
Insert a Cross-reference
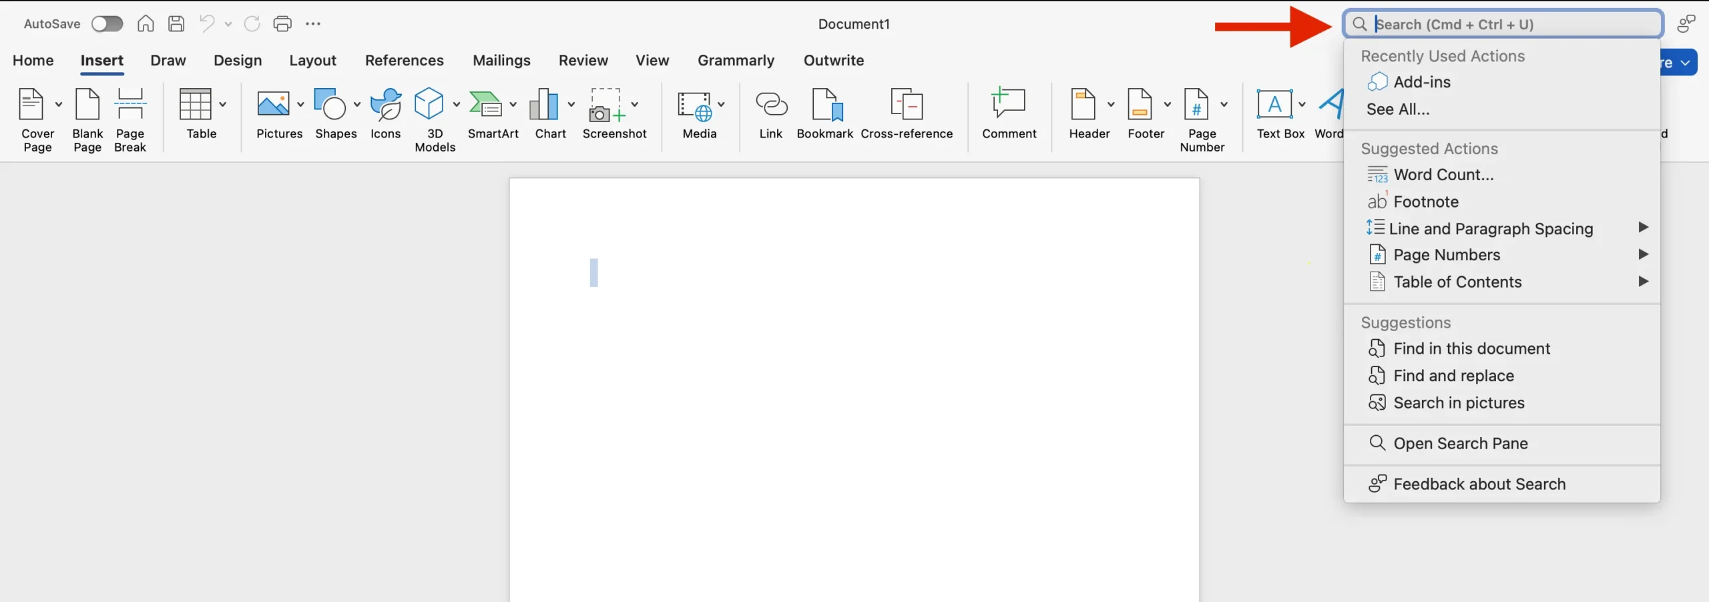[907, 113]
